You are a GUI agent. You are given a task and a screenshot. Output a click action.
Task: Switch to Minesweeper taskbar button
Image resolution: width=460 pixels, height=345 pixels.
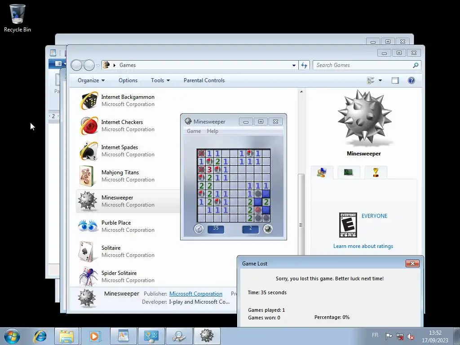[207, 336]
